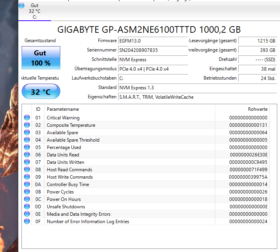The image size is (280, 252).
Task: Select the Power Cycles parameter name
Action: pos(60,192)
